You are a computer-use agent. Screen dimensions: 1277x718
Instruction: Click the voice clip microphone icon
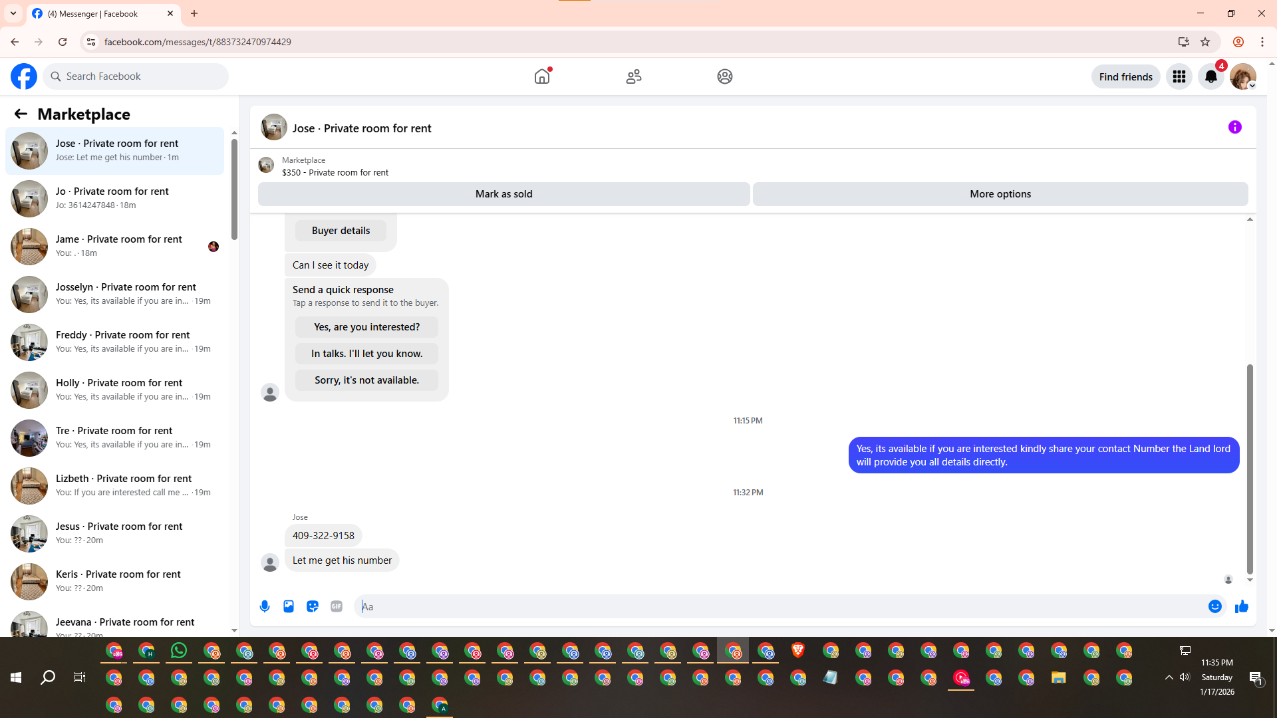[265, 606]
